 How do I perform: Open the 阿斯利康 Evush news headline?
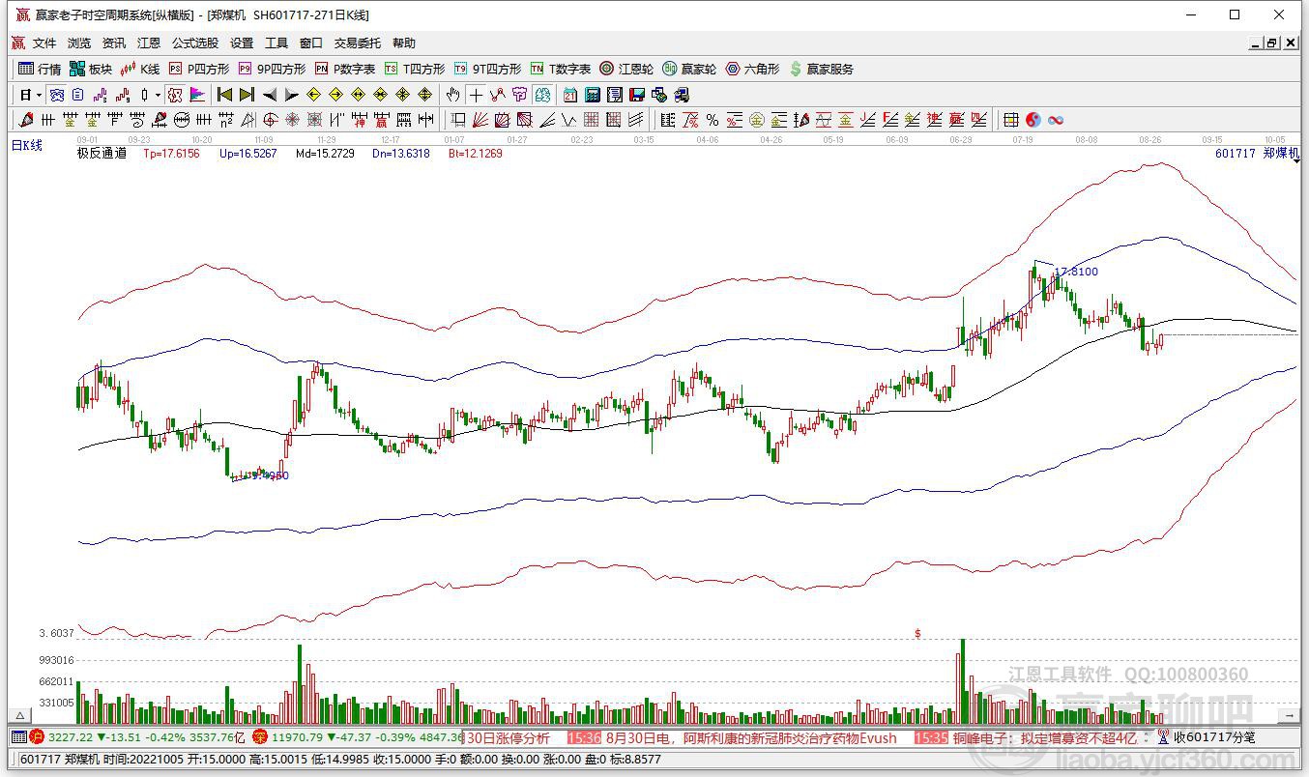(751, 738)
